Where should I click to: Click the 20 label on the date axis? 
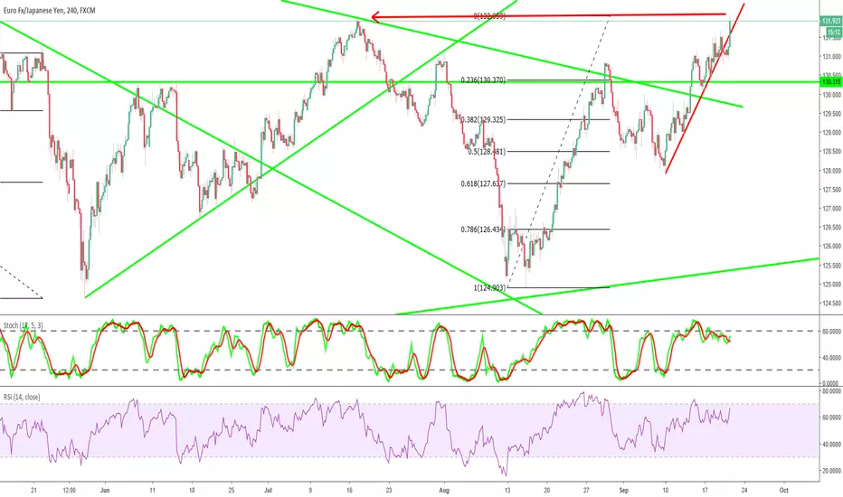click(546, 490)
